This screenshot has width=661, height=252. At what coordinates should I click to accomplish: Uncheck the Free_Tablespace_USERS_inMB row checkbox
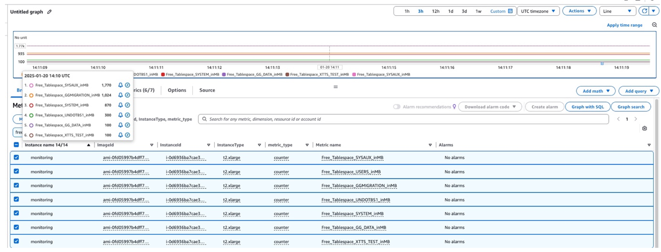[x=16, y=171]
